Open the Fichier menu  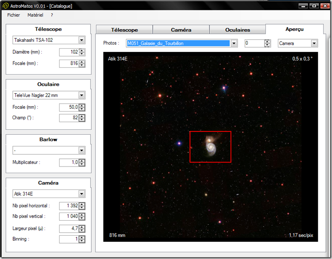(14, 15)
